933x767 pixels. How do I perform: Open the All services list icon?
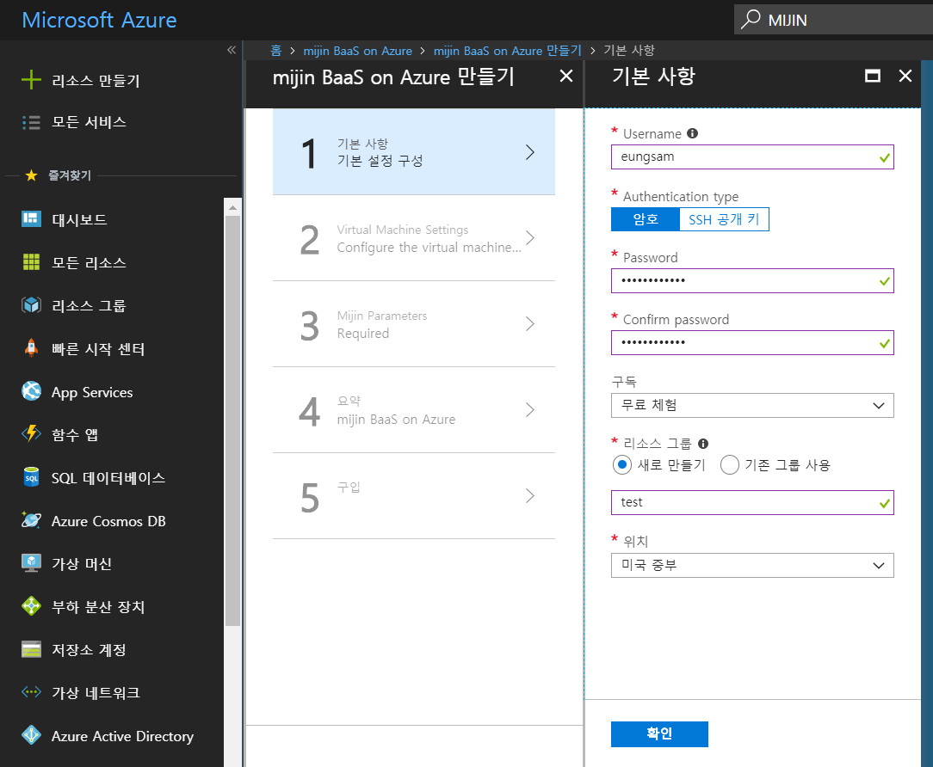31,122
